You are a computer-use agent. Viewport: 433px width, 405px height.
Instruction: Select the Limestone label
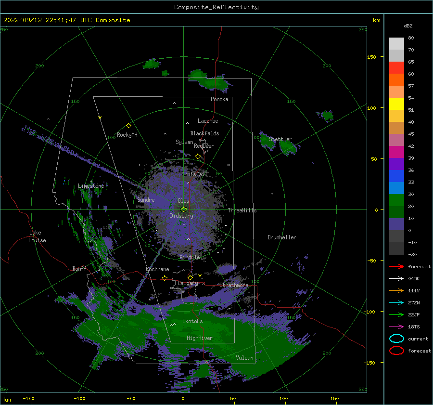91,186
